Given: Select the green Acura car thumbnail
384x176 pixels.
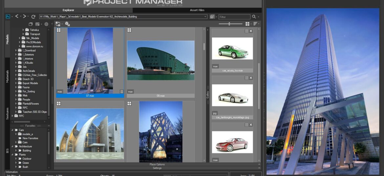Looking at the screenshot, I should coord(232,49).
